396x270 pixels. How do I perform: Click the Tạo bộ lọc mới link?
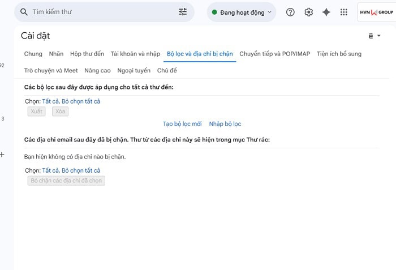(182, 123)
